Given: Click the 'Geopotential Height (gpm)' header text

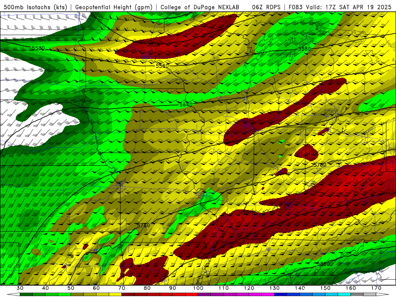Looking at the screenshot, I should (x=114, y=7).
